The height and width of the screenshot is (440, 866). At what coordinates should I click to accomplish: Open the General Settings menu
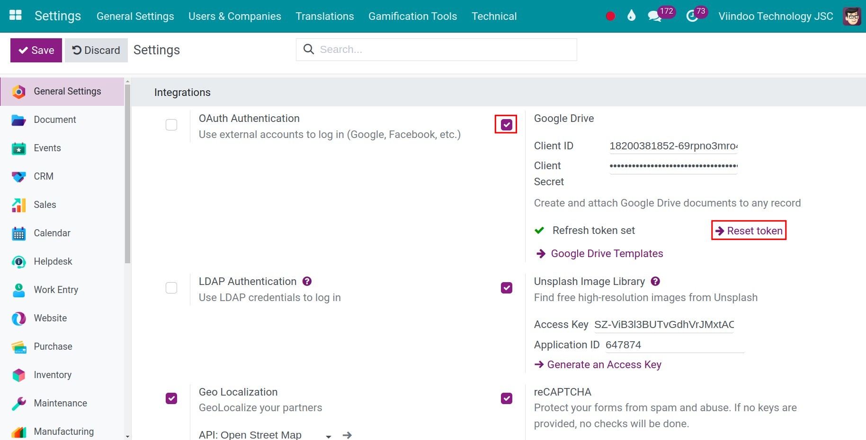(135, 16)
